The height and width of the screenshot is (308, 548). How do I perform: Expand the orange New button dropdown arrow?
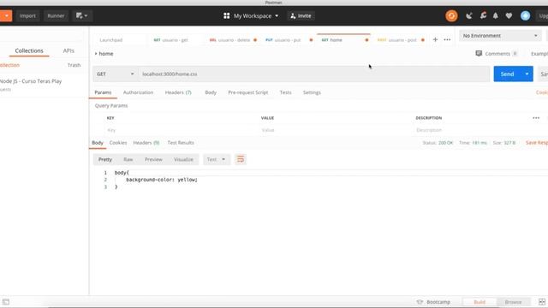coord(6,15)
